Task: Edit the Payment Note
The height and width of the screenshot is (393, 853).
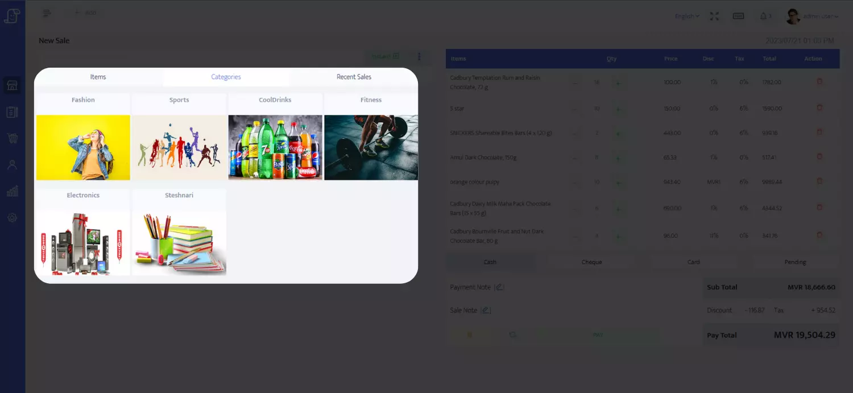Action: click(x=499, y=287)
